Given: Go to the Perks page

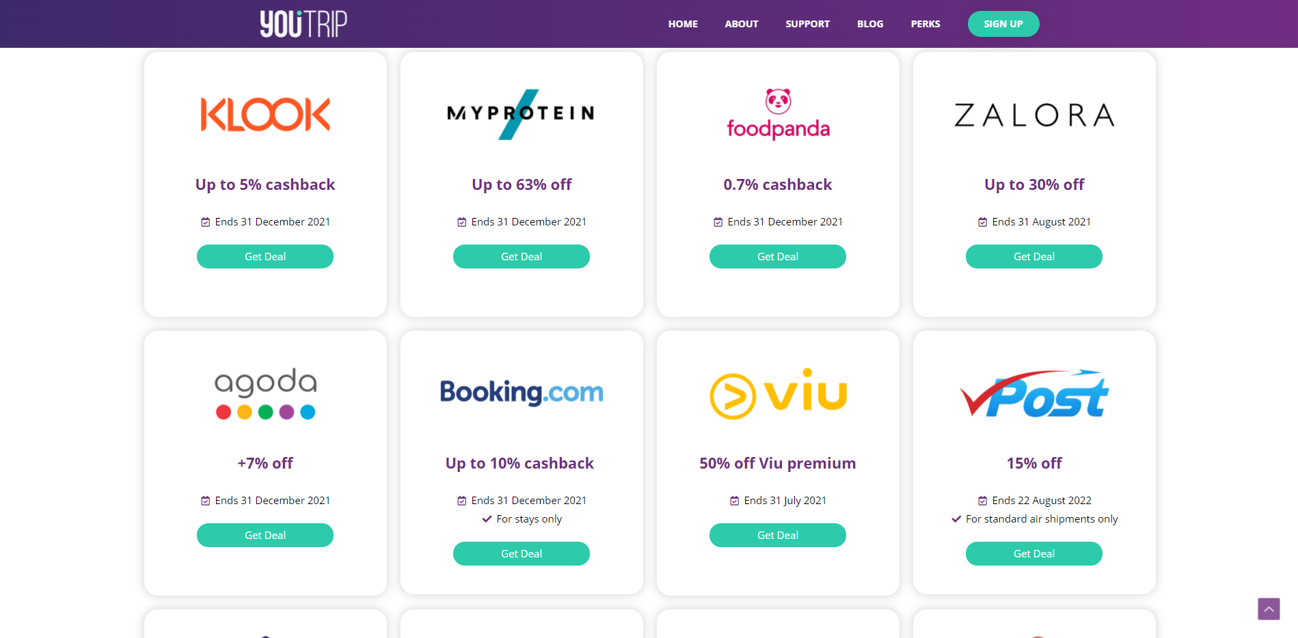Looking at the screenshot, I should (925, 24).
